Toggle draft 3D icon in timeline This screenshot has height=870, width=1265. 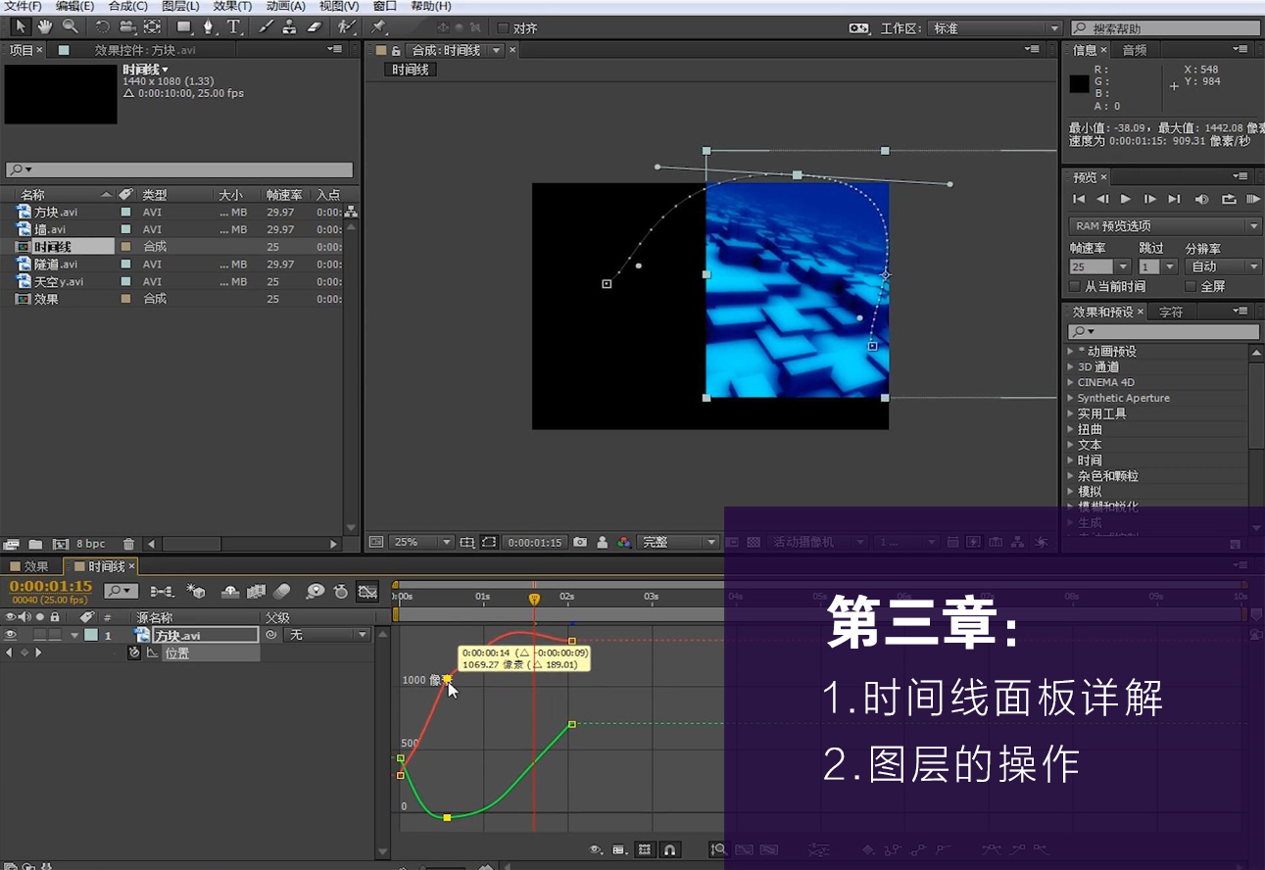196,592
